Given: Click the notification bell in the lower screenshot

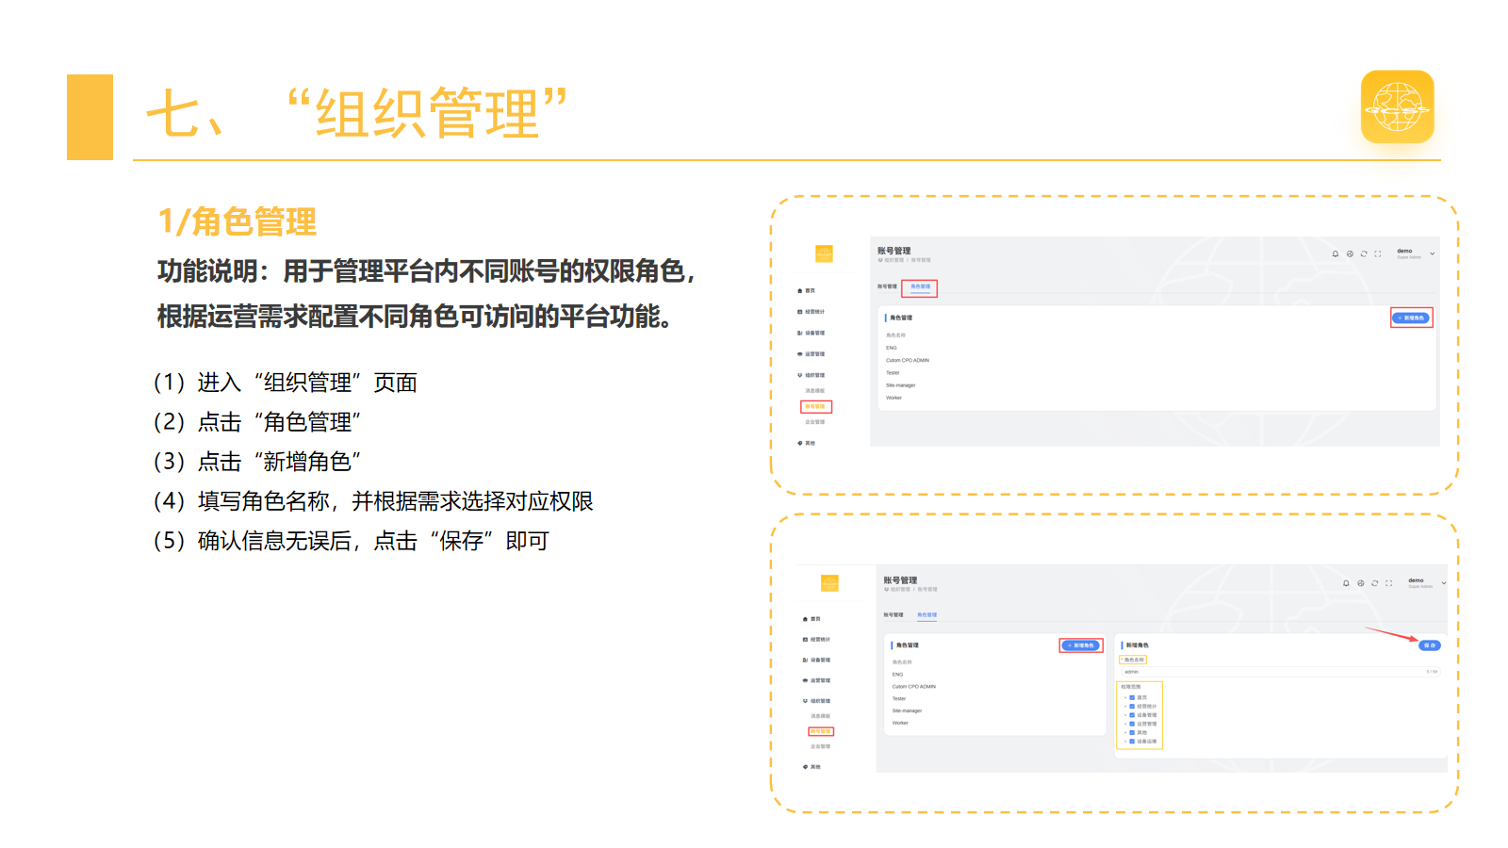Looking at the screenshot, I should click(1346, 583).
